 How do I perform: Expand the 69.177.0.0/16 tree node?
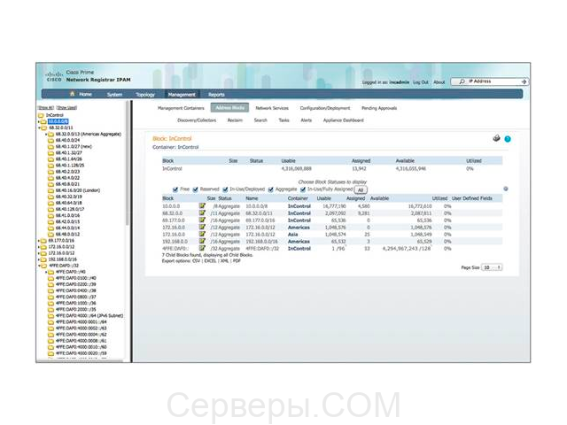(x=38, y=240)
